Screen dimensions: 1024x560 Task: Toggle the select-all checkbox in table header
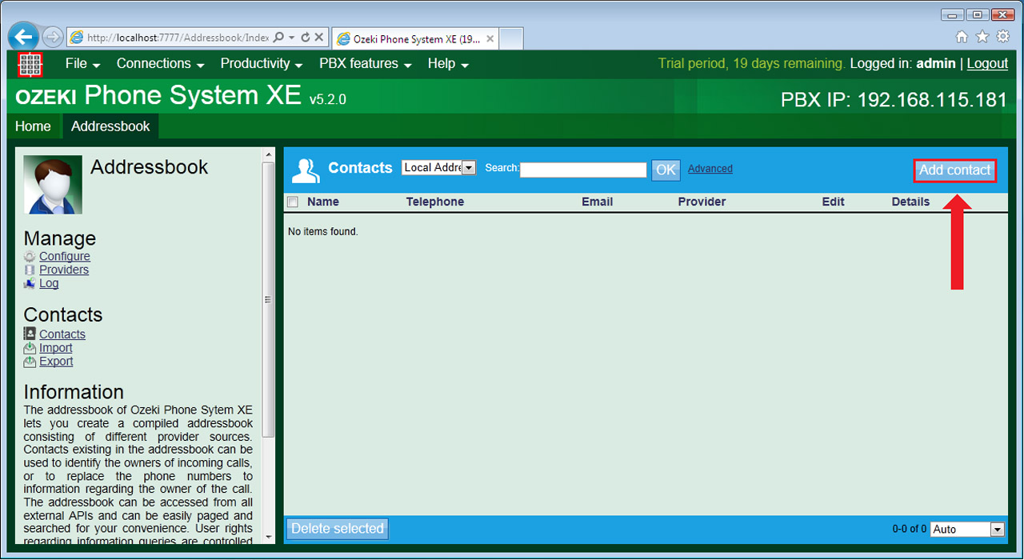coord(293,202)
